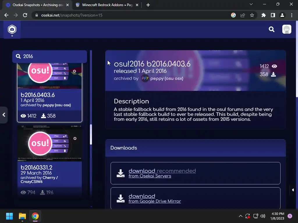Click the Downloads section header
Image resolution: width=298 pixels, height=223 pixels.
(x=195, y=148)
